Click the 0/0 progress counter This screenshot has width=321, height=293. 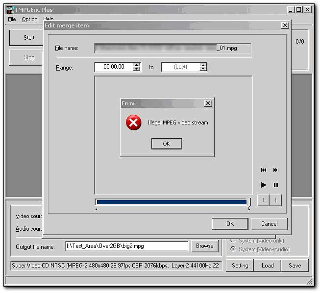pos(300,42)
